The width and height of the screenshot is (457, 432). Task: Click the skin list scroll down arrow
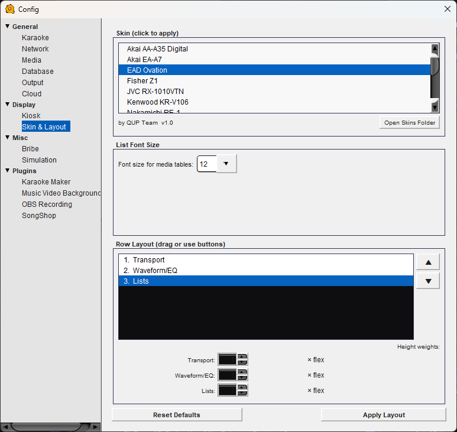[x=435, y=108]
